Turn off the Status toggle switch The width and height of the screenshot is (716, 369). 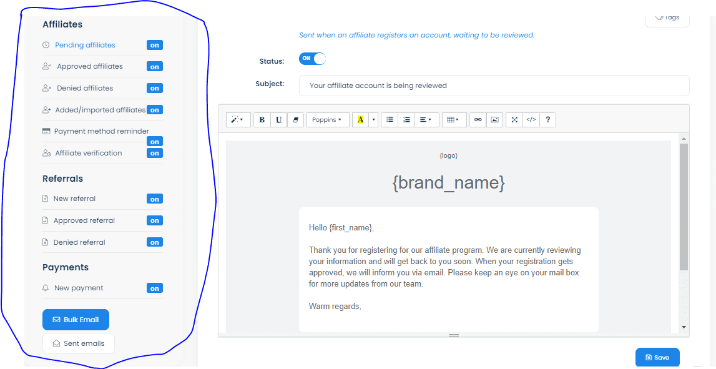point(312,59)
